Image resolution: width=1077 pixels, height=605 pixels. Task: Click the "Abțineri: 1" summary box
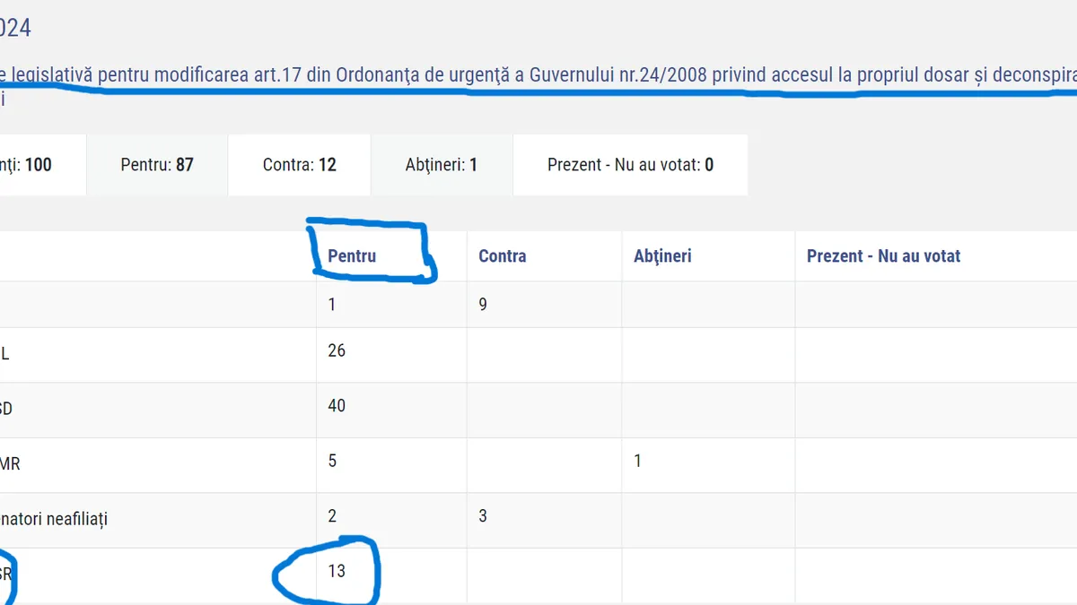click(442, 165)
